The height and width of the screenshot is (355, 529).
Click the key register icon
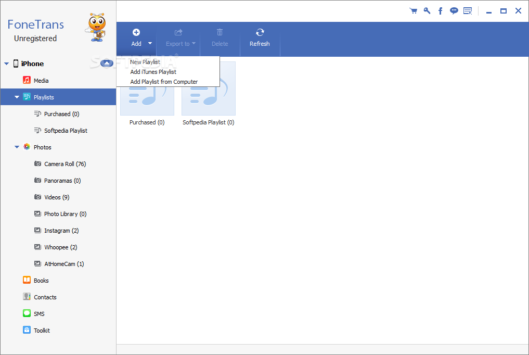pos(427,11)
